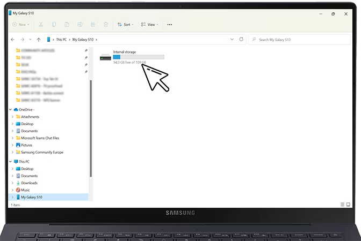Viewport: 361px width, 241px height.
Task: Click the Share icon in the toolbar
Action: (x=93, y=24)
